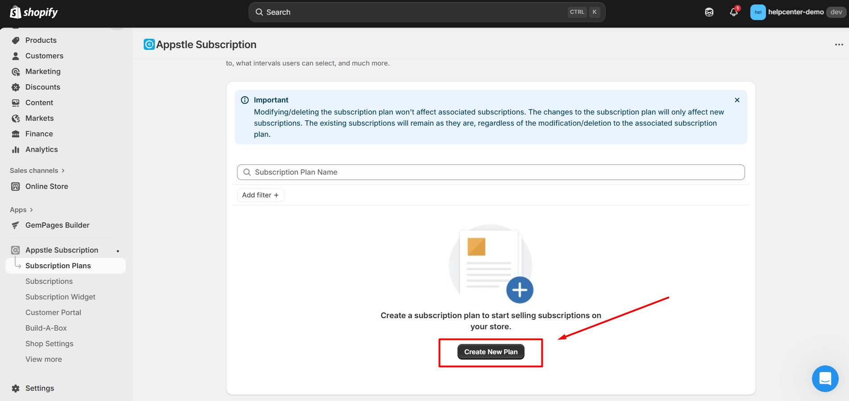Go to Subscription Widget
The height and width of the screenshot is (401, 849).
click(60, 297)
